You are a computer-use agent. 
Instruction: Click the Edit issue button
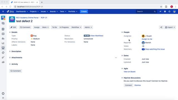click(x=13, y=27)
